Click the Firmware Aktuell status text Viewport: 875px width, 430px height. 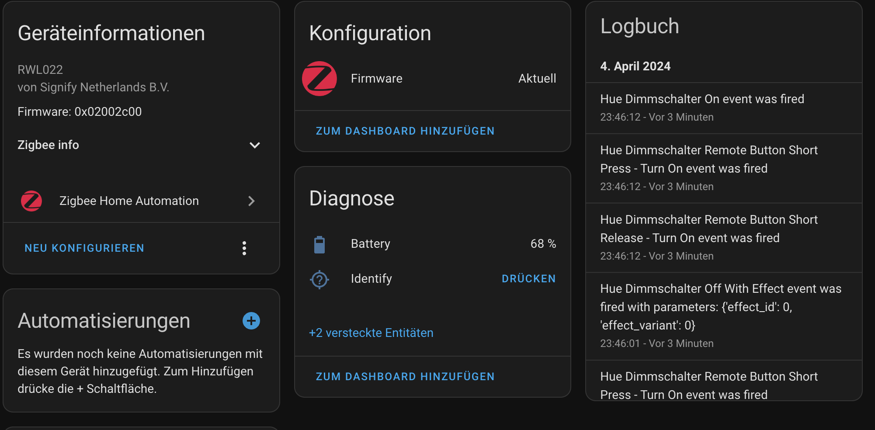(537, 79)
